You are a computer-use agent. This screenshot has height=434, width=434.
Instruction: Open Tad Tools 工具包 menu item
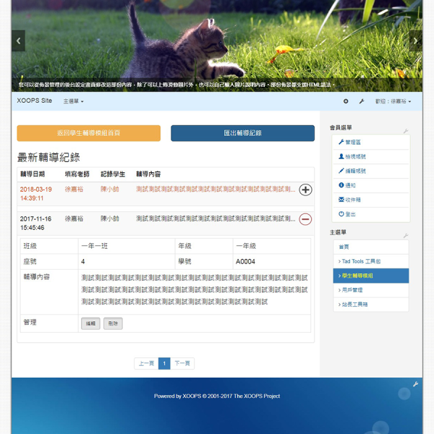tap(371, 261)
